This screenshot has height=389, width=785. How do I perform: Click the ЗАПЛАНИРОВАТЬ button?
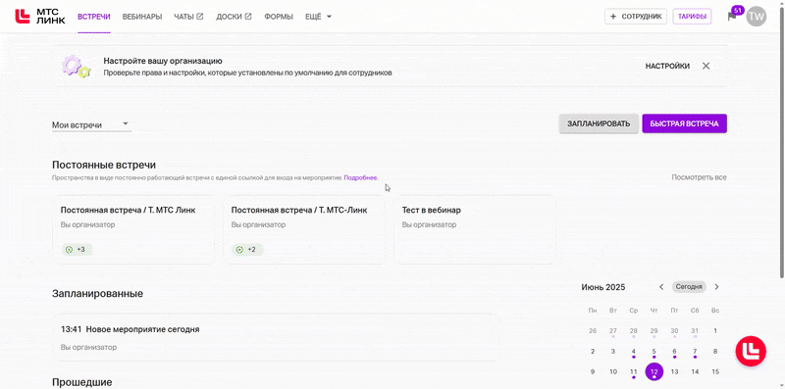(x=599, y=123)
